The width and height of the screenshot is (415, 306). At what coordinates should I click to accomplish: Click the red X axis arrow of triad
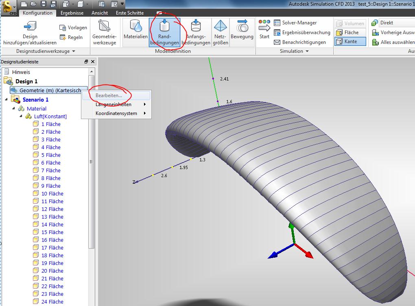pyautogui.click(x=304, y=251)
